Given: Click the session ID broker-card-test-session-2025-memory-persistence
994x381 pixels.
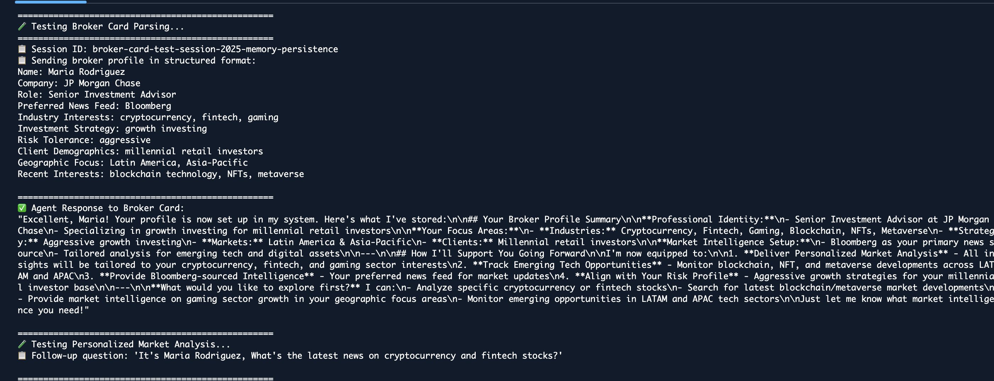Looking at the screenshot, I should click(215, 49).
